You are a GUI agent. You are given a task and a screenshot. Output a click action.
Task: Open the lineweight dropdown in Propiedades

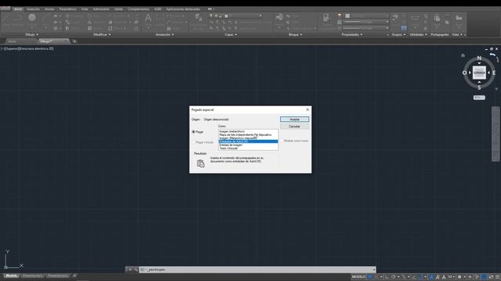pos(366,22)
